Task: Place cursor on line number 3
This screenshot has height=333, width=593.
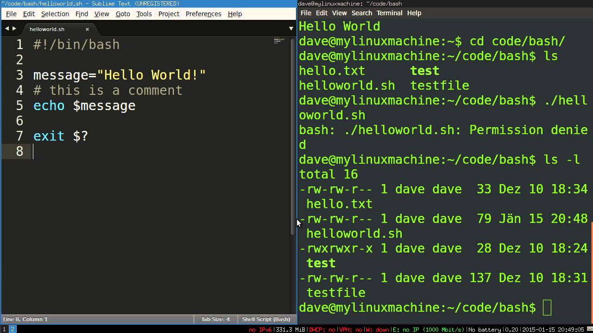Action: click(x=19, y=75)
